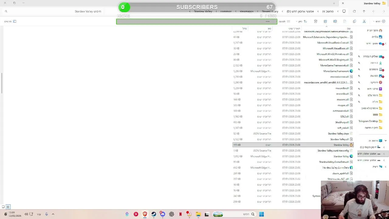
Task: Sort by the שם name column header
Action: click(349, 29)
